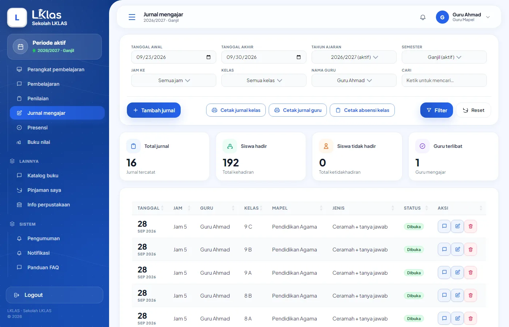Viewport: 509px width, 327px height.
Task: Click Cetak absensi kelas button
Action: pos(362,110)
